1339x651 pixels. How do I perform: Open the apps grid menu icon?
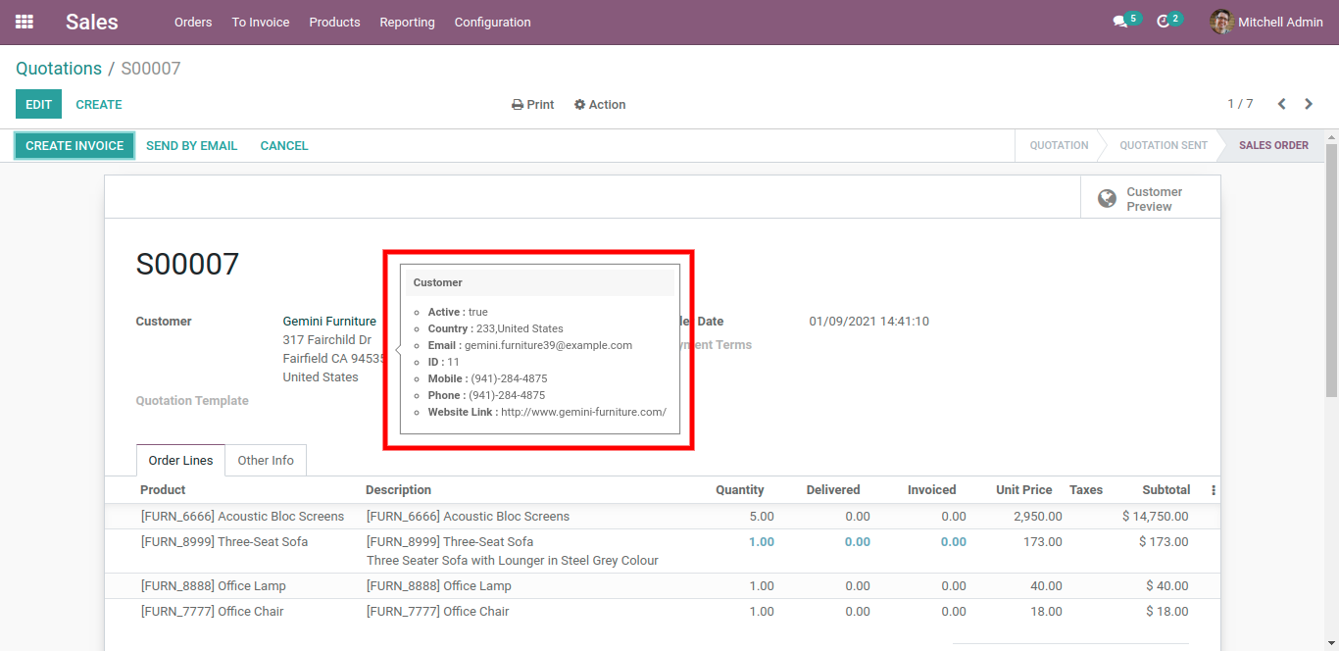pos(25,22)
